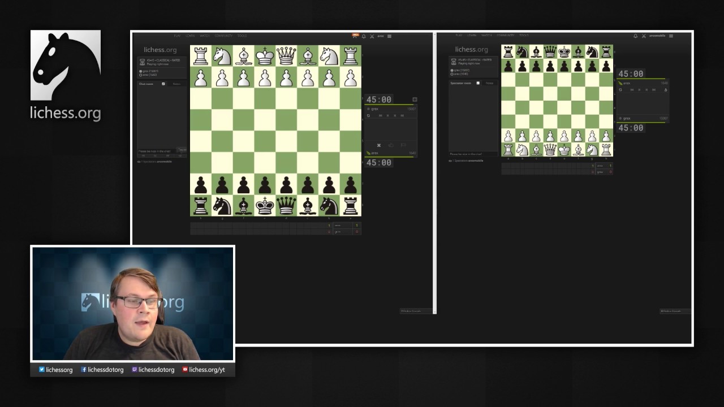Image resolution: width=724 pixels, height=407 pixels.
Task: Step to previous move in left window
Action: (x=387, y=115)
